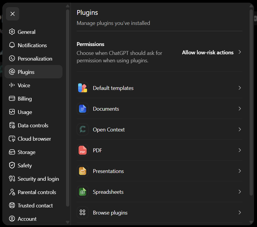Go to Trusted contact settings

click(x=33, y=205)
